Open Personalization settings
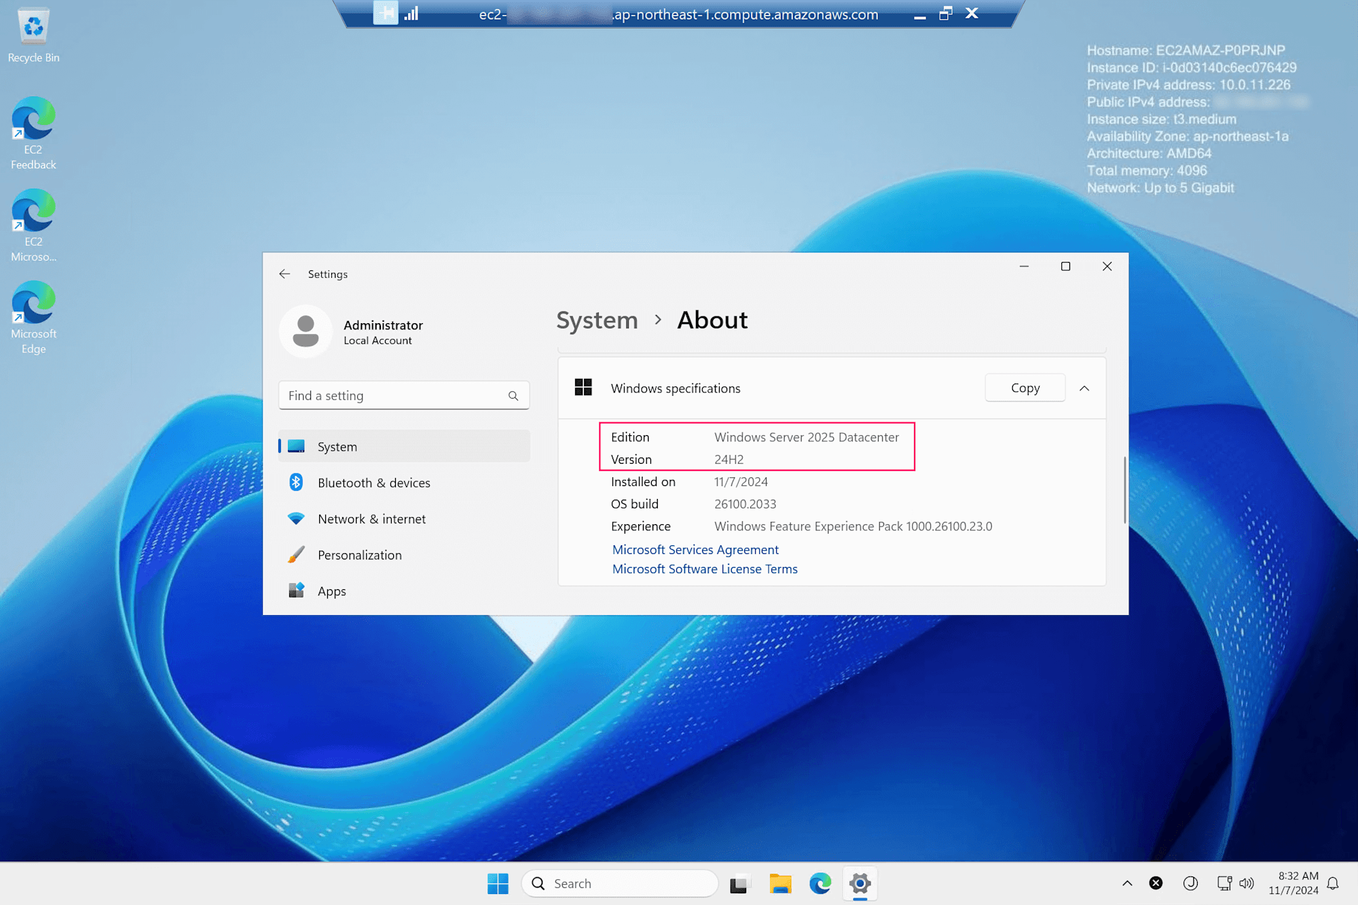Viewport: 1358px width, 905px height. pos(404,555)
